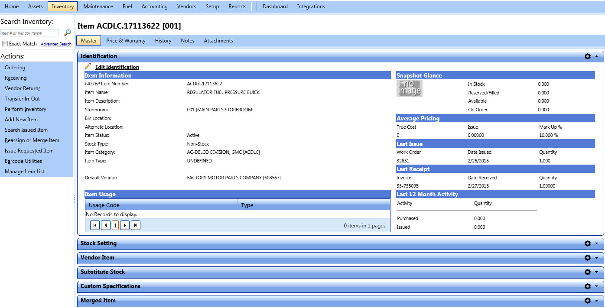This screenshot has height=308, width=605.
Task: Click the 001 [MAIN PARTS STOREROOM] value
Action: pyautogui.click(x=220, y=110)
